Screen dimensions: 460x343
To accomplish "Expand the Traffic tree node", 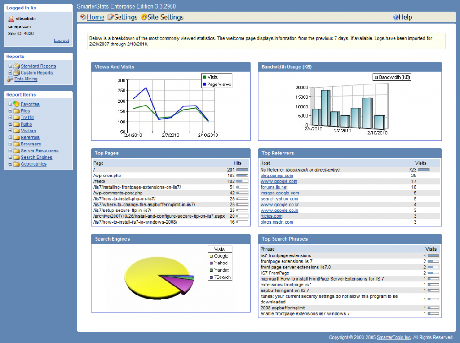I will point(10,118).
